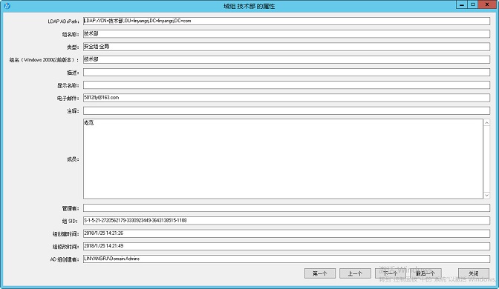The height and width of the screenshot is (289, 499).
Task: Click the members list scrollbar down arrow
Action: (486, 196)
